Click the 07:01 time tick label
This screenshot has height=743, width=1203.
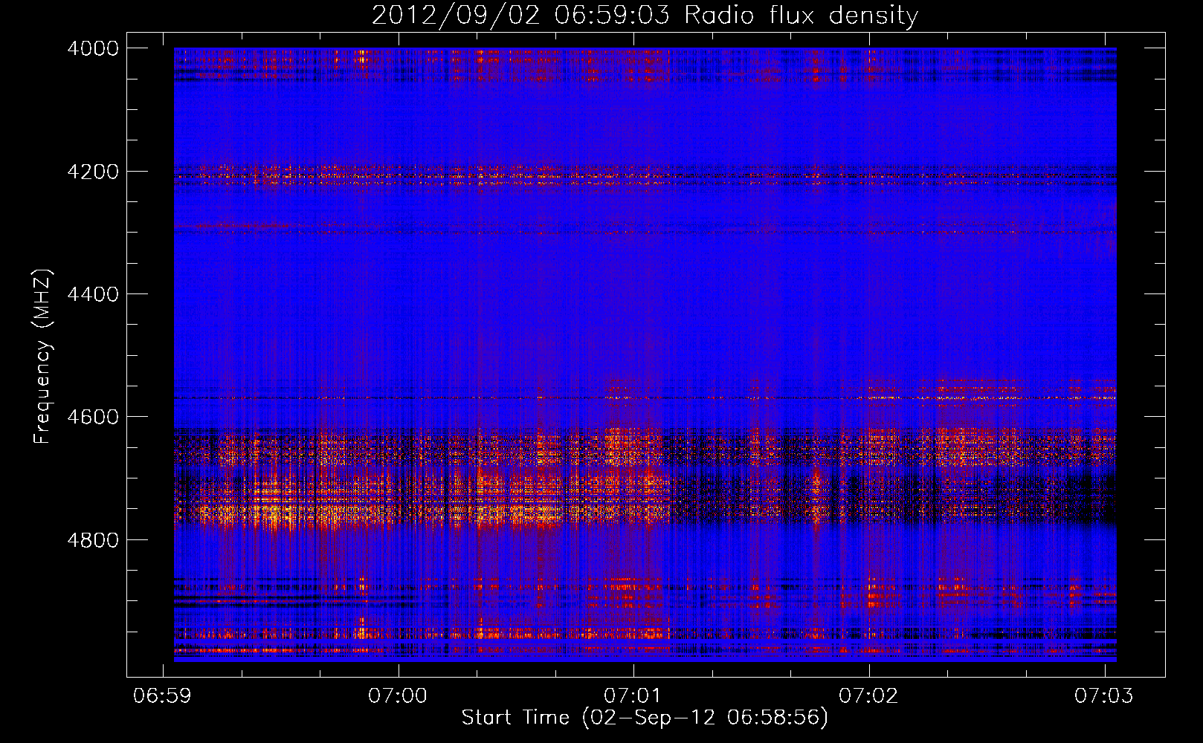(633, 695)
